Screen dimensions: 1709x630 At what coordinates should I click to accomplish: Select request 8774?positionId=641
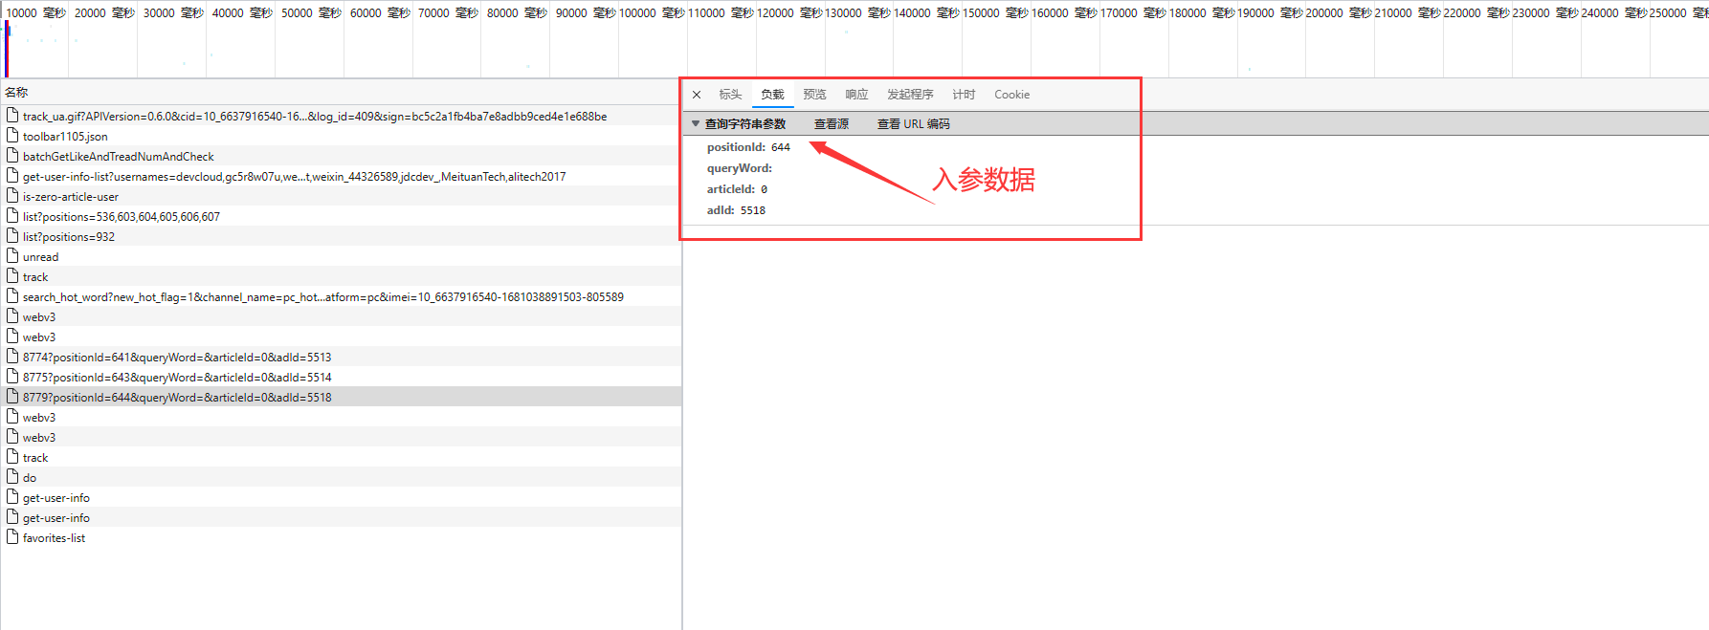tap(177, 358)
